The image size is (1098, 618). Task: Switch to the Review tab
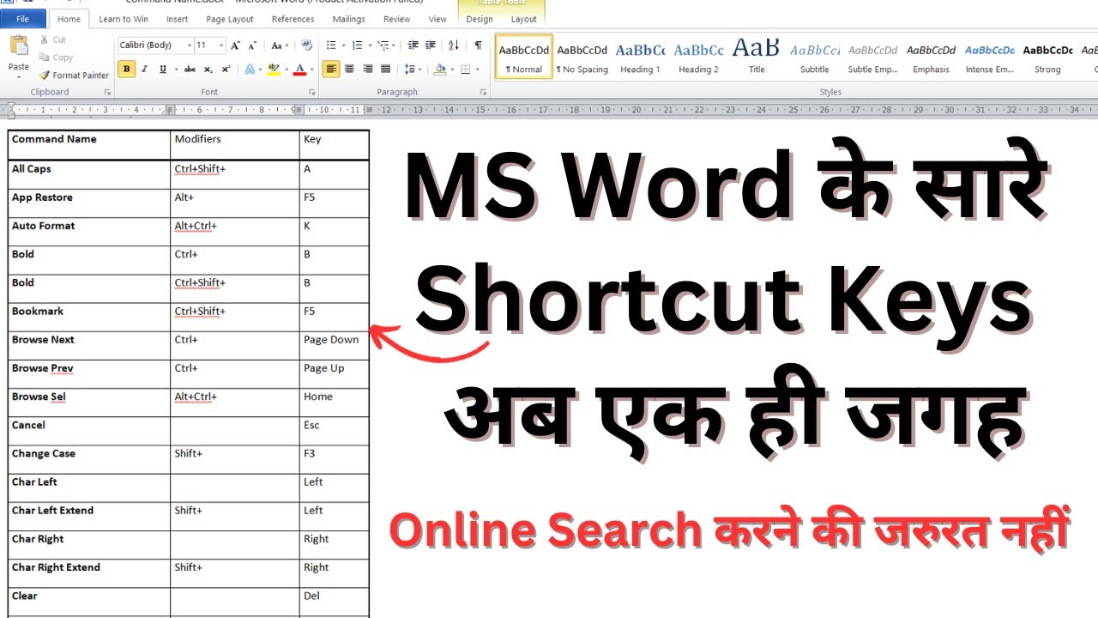tap(396, 19)
